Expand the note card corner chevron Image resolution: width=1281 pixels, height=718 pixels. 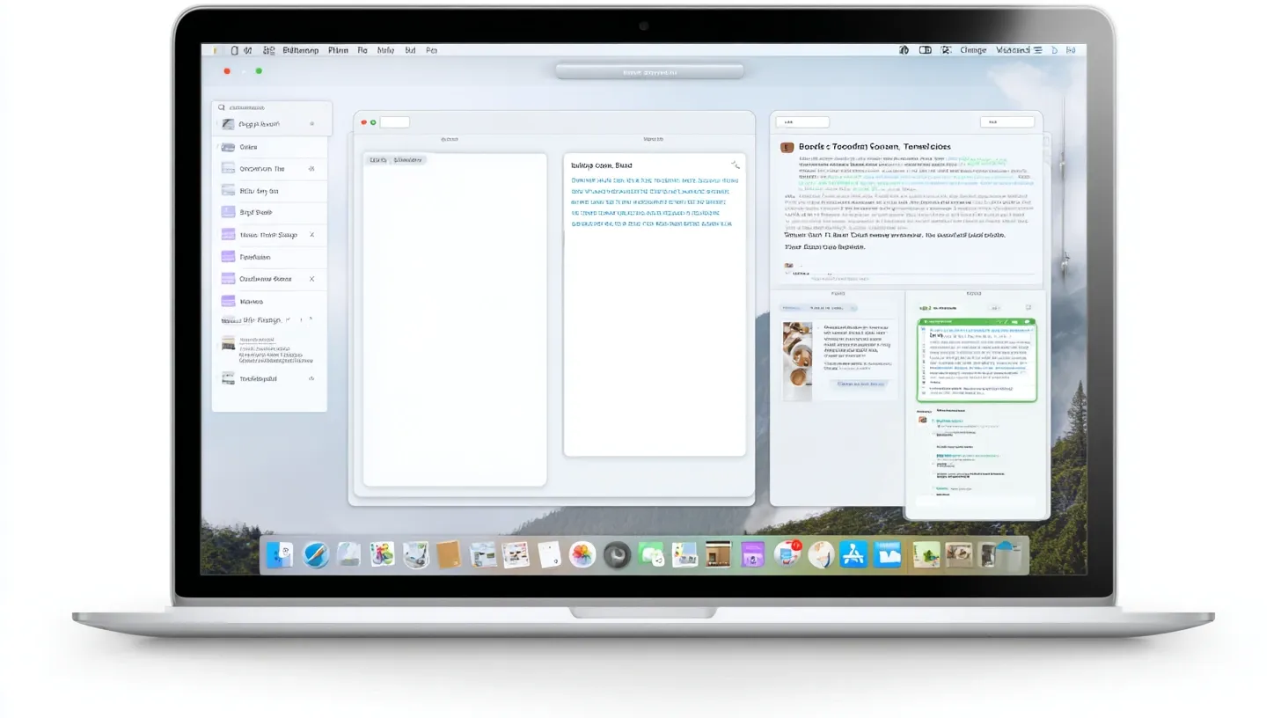[x=736, y=165]
